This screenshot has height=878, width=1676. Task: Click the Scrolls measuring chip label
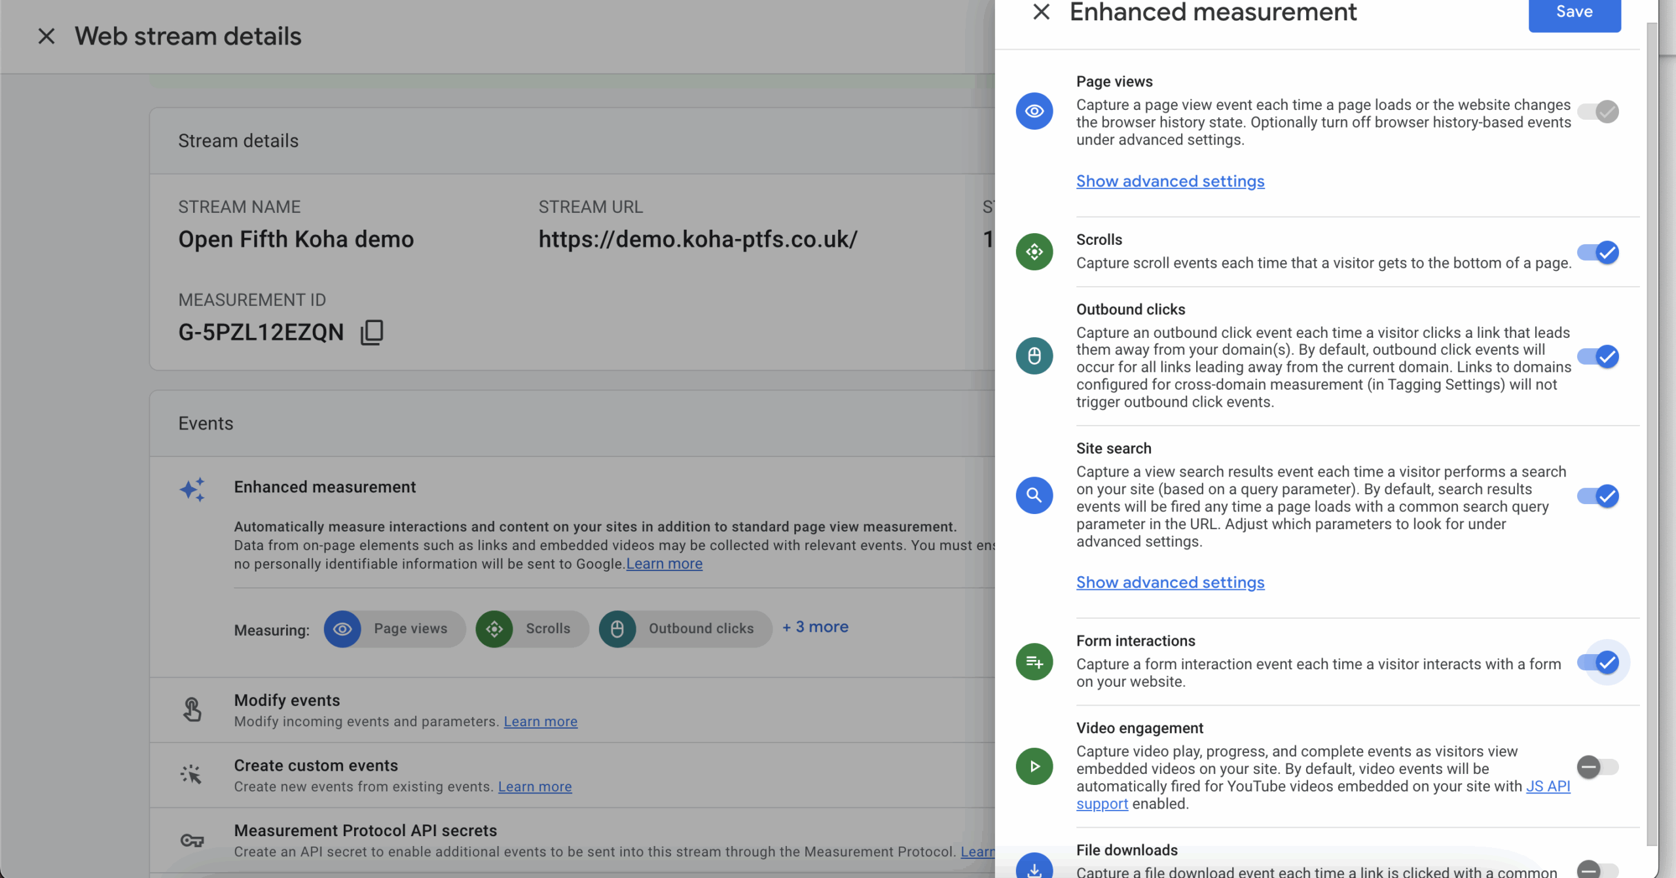548,629
